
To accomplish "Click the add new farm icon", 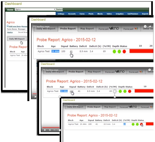I will tap(8, 26).
